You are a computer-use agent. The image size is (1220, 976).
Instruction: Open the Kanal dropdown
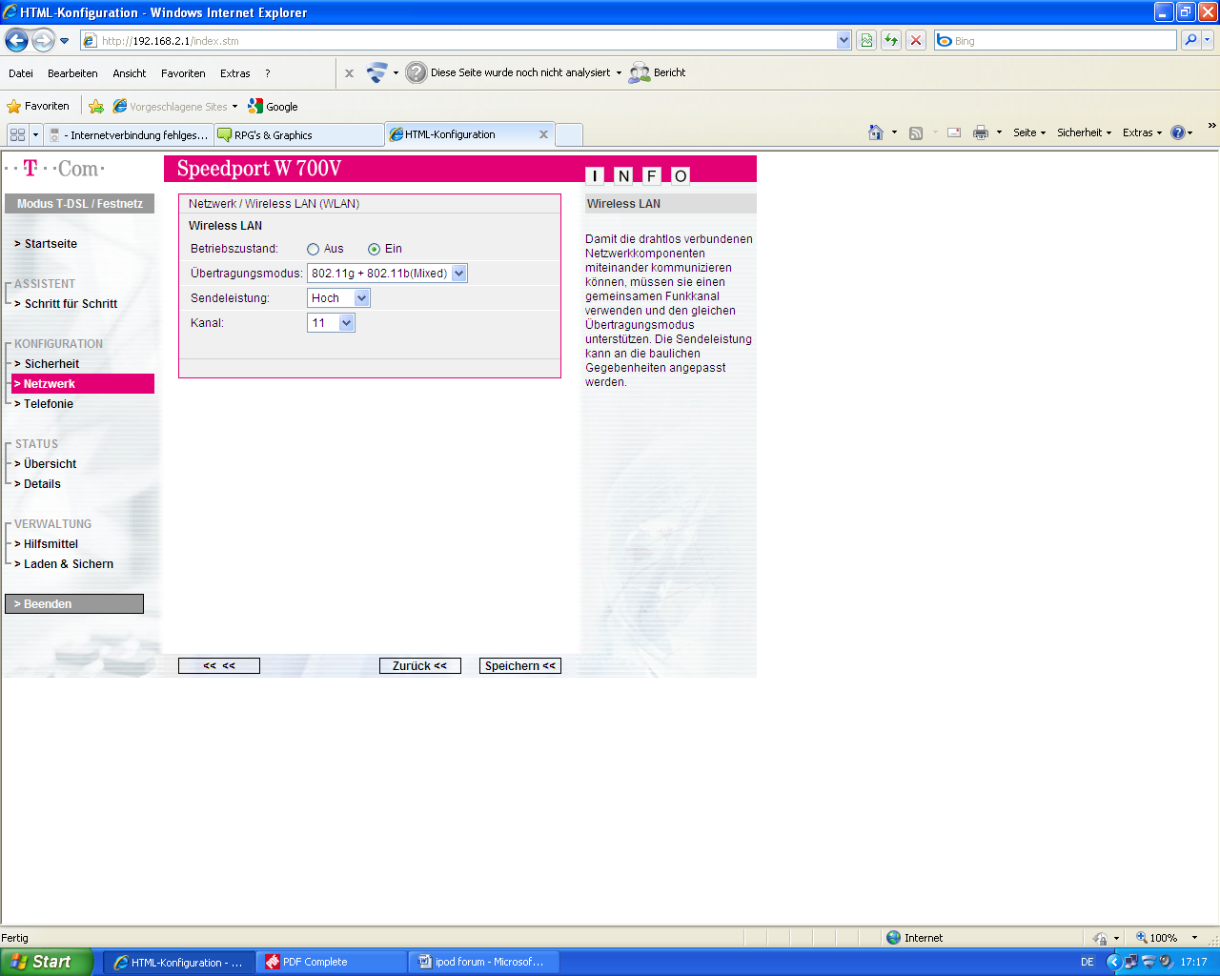pyautogui.click(x=331, y=323)
